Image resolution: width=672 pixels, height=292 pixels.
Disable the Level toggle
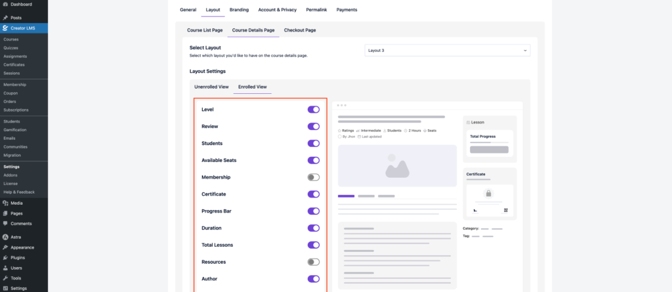tap(313, 110)
